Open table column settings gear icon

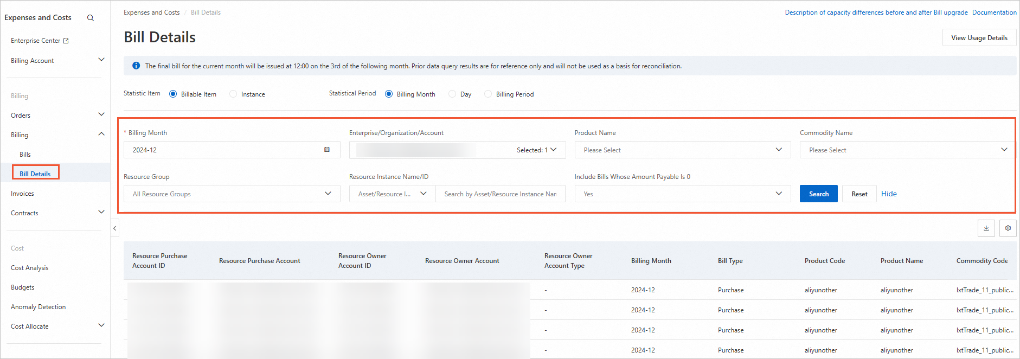[x=1008, y=228]
